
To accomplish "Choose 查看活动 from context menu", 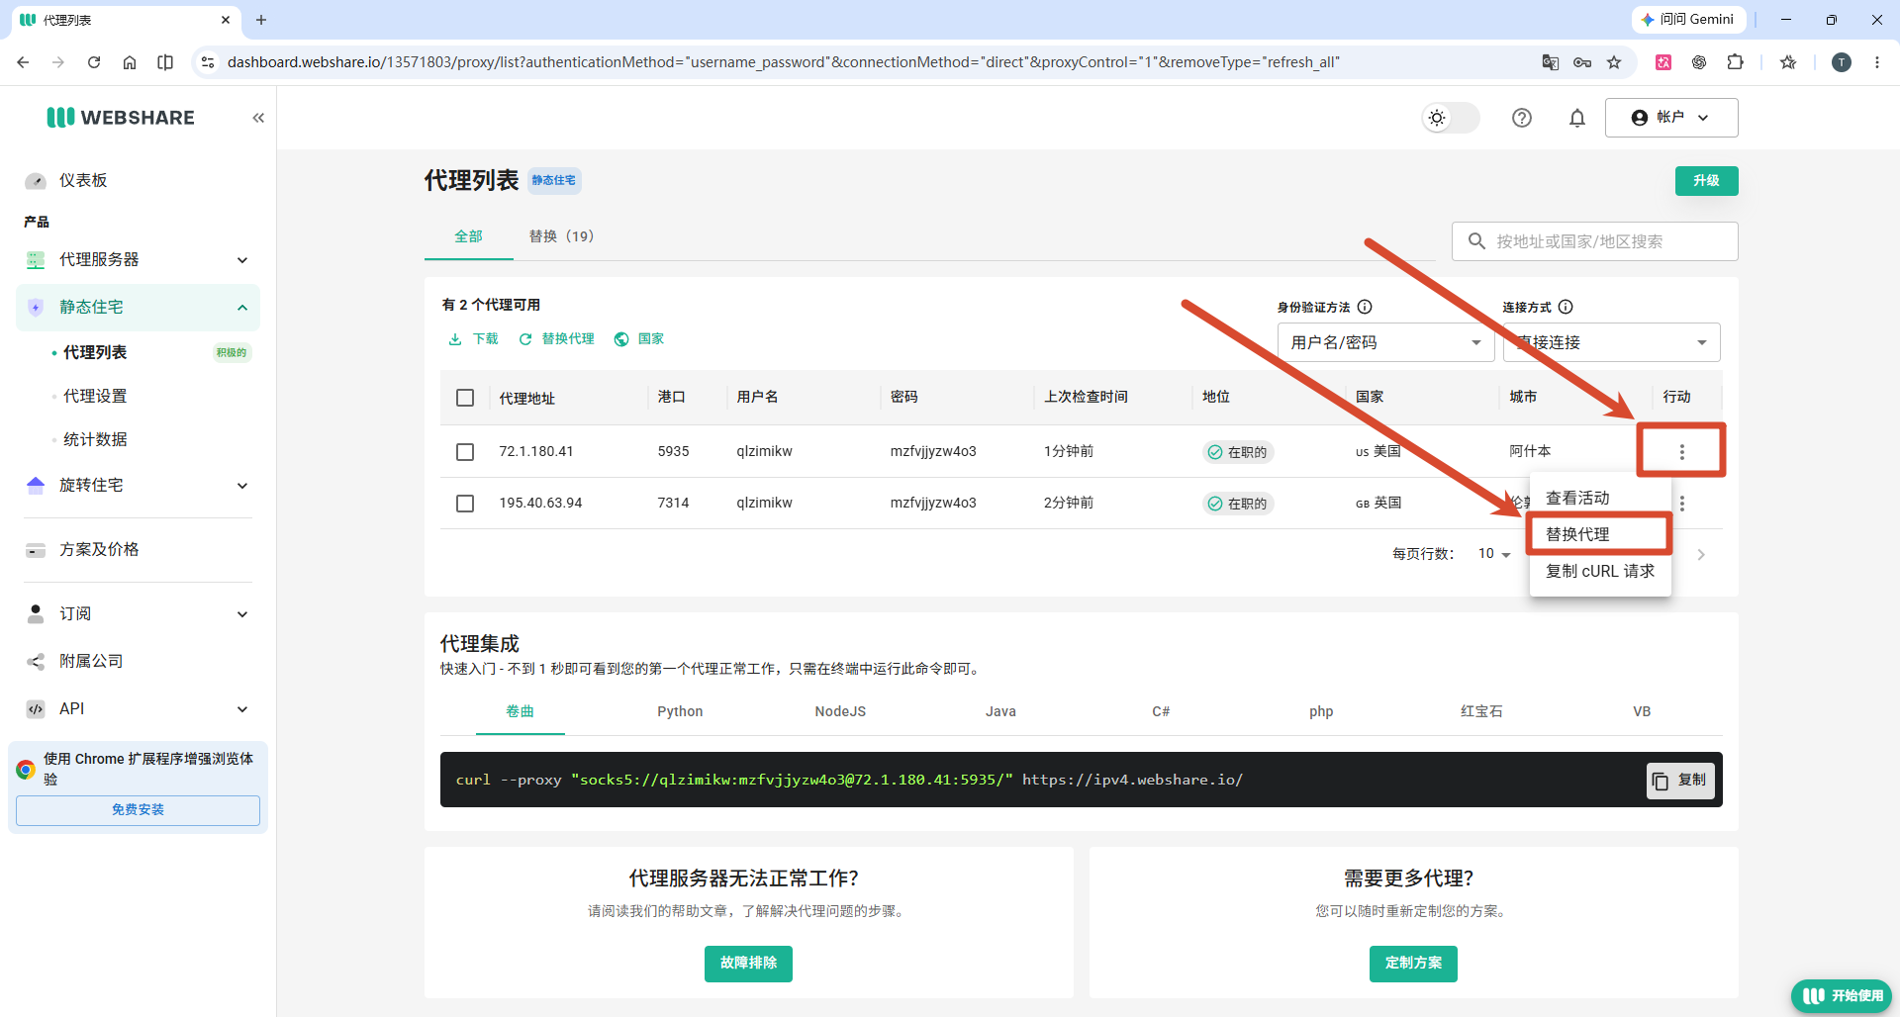I will 1600,498.
